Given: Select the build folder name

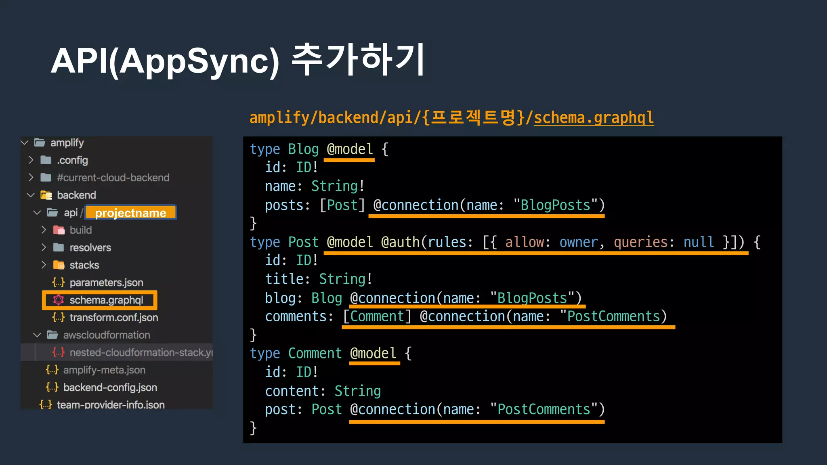Looking at the screenshot, I should pos(81,230).
